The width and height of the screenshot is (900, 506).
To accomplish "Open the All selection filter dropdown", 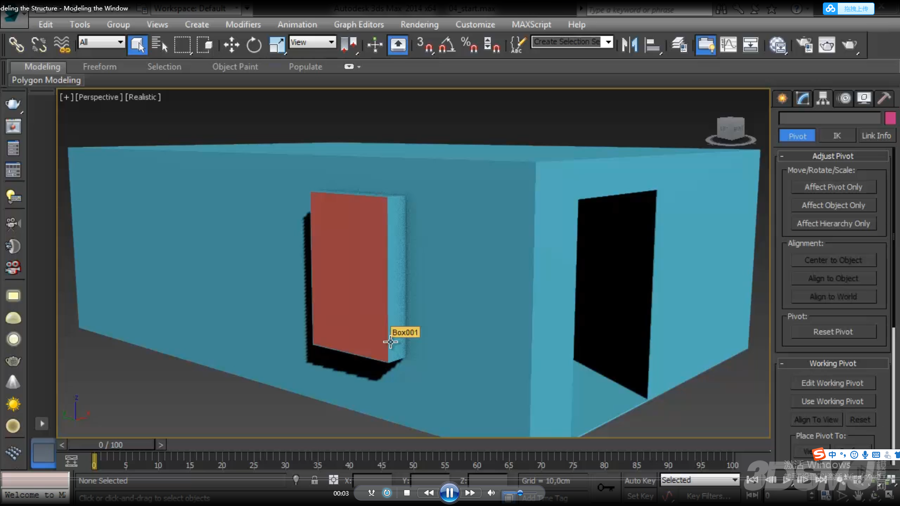I will (102, 42).
